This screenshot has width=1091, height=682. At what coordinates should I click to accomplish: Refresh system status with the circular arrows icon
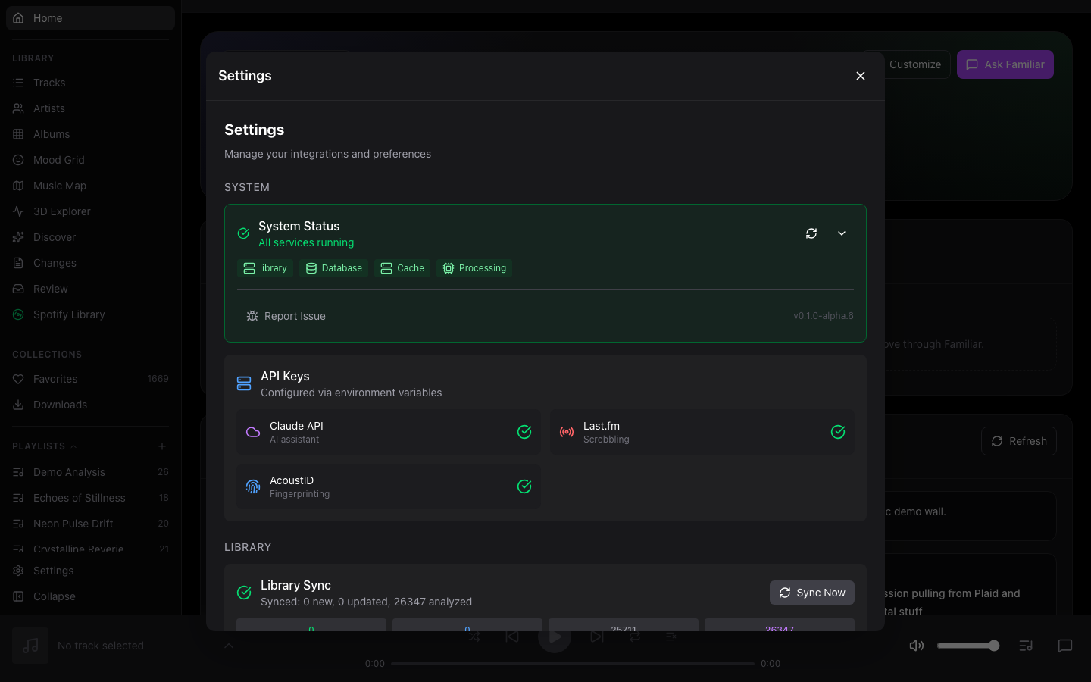coord(811,233)
